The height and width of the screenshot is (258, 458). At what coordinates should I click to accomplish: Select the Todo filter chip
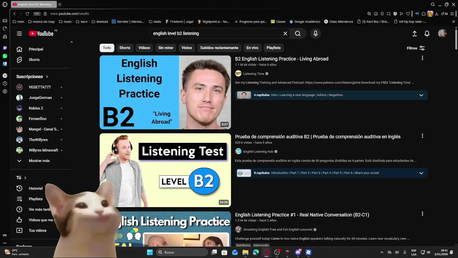pyautogui.click(x=107, y=48)
